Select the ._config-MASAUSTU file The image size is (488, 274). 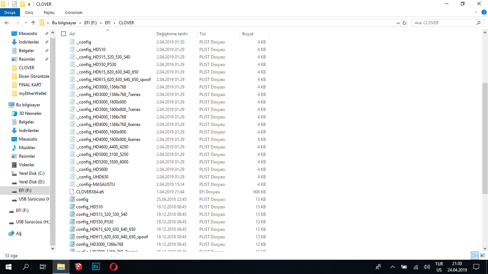point(95,184)
